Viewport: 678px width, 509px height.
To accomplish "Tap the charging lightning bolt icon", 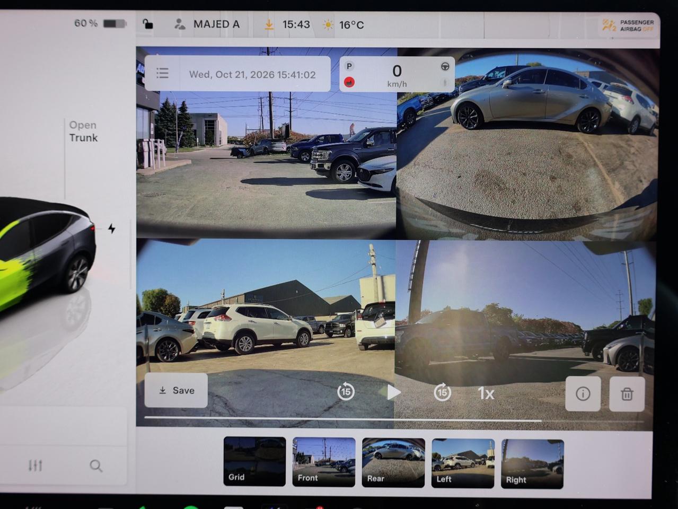I will (x=112, y=229).
